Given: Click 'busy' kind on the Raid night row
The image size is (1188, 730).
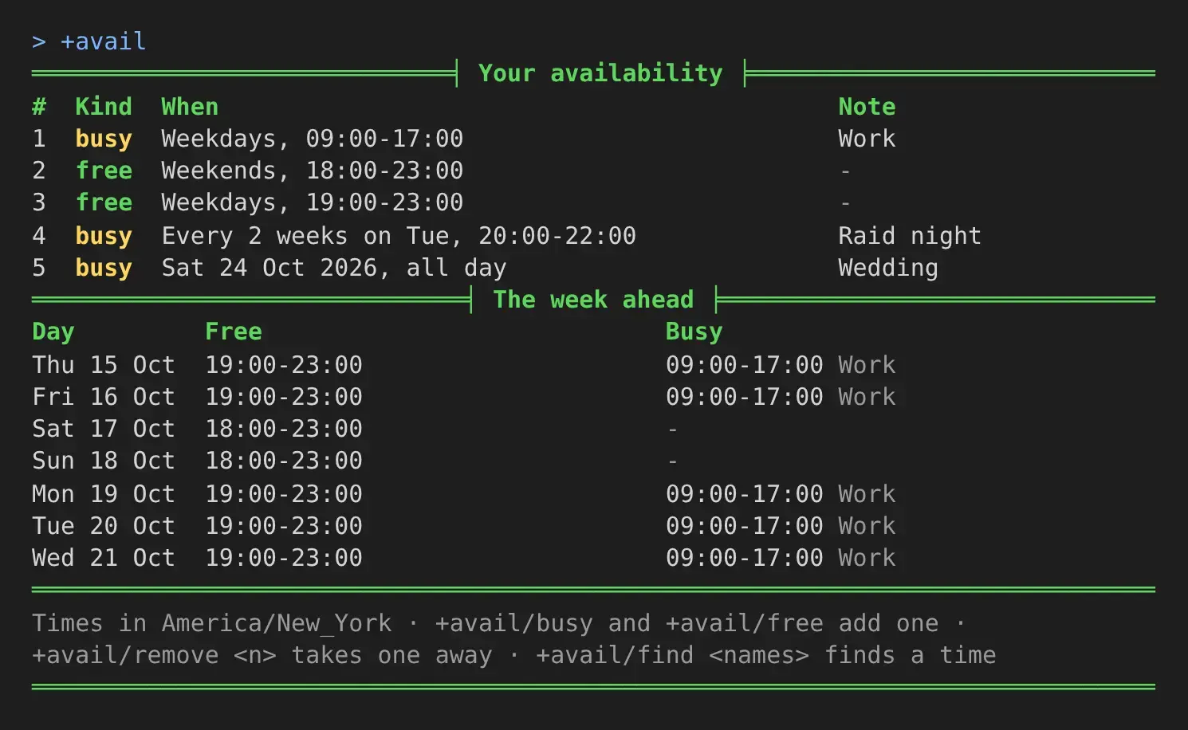Looking at the screenshot, I should tap(104, 236).
